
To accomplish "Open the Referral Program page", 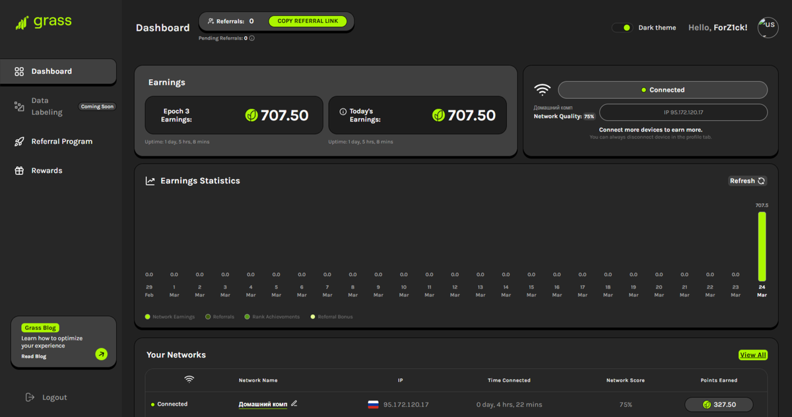I will click(61, 141).
